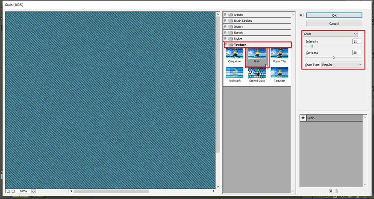The image size is (374, 199).
Task: Click the Contrast value field
Action: coord(356,52)
